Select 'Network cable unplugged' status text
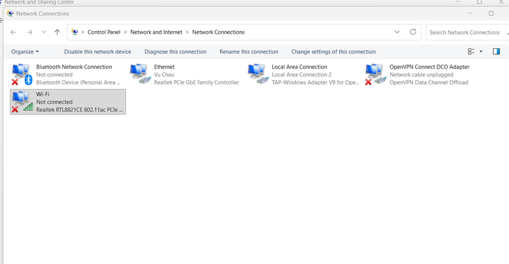This screenshot has width=509, height=264. (421, 74)
